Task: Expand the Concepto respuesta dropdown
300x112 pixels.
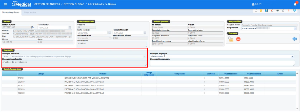Action: pos(292,57)
